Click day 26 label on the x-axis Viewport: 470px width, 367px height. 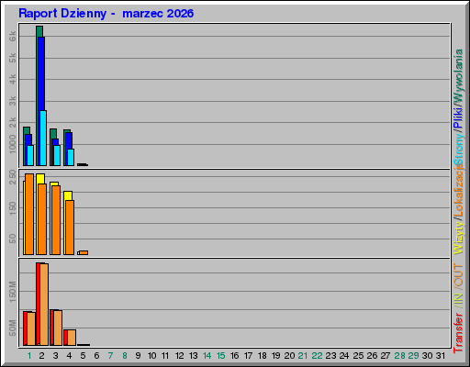372,356
